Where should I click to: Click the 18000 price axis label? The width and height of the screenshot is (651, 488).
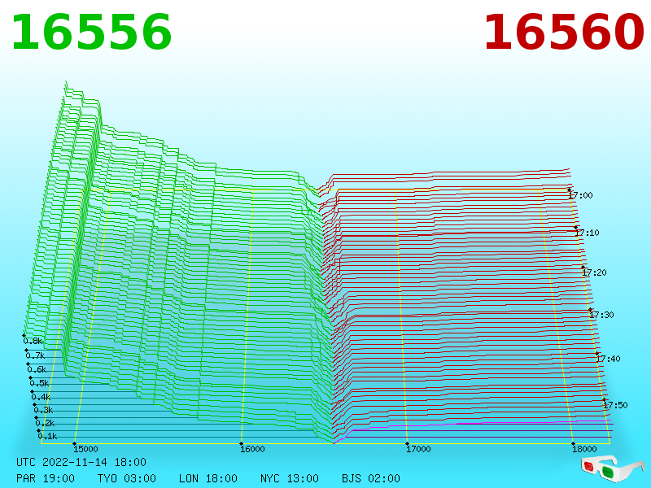tap(584, 449)
